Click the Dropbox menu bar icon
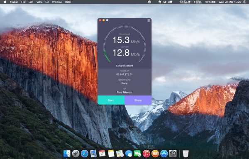Screen dimensions: 249x159 point(165,2)
